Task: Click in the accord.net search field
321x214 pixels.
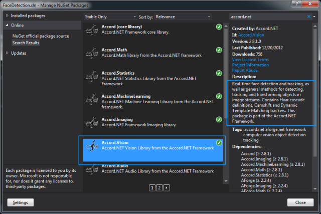Action: (268, 17)
